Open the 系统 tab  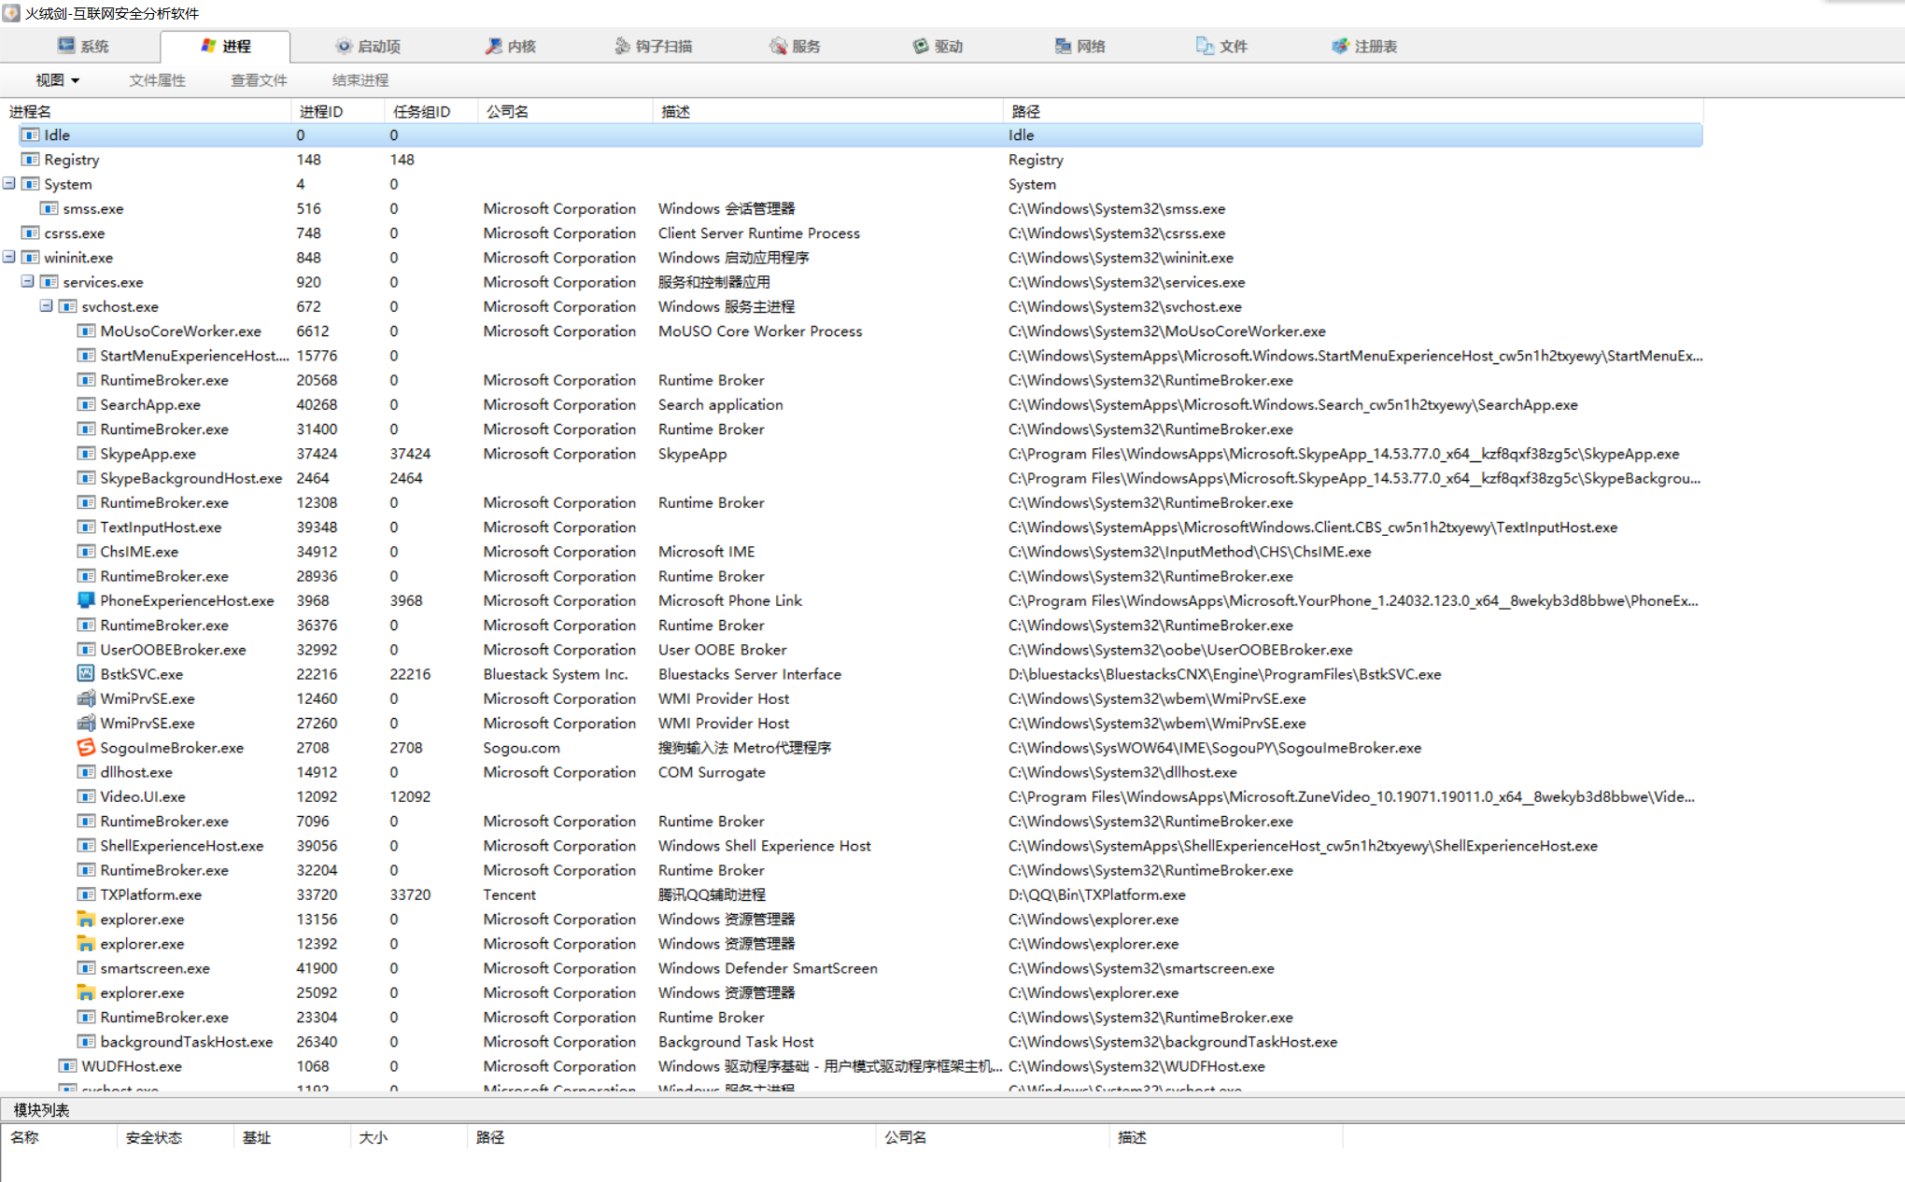pyautogui.click(x=82, y=46)
